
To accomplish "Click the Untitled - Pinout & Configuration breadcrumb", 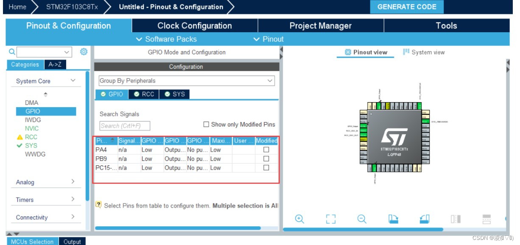I will click(171, 7).
